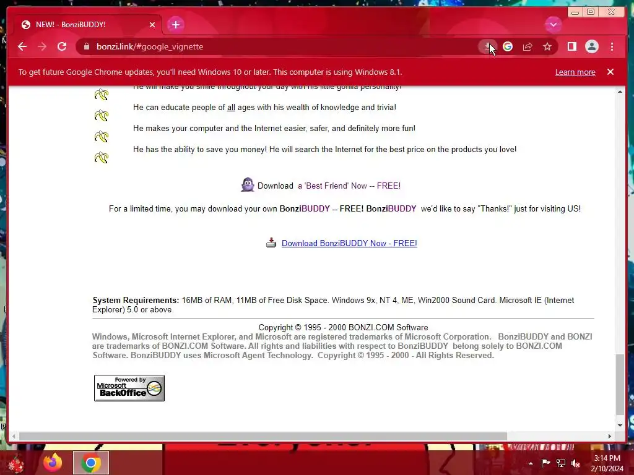This screenshot has height=475, width=634.
Task: Click banana bullet next to educate line
Action: [101, 116]
